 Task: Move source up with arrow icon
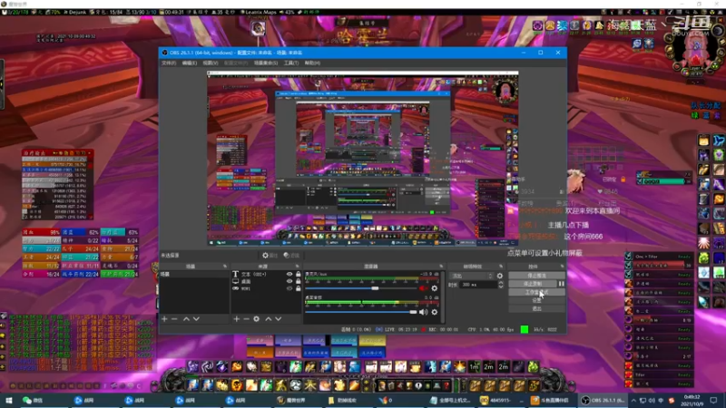click(x=268, y=319)
